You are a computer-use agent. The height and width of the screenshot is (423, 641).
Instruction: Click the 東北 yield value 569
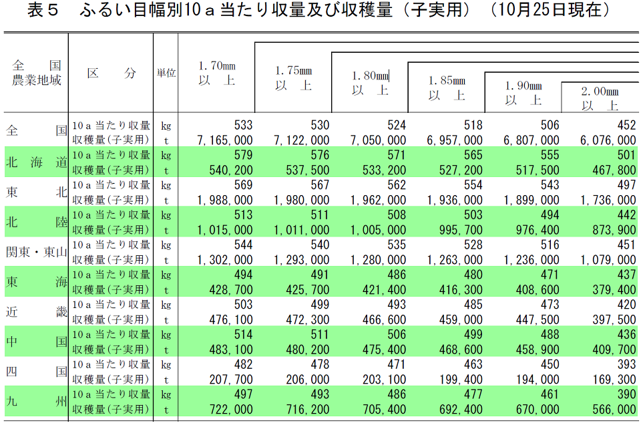pyautogui.click(x=243, y=185)
